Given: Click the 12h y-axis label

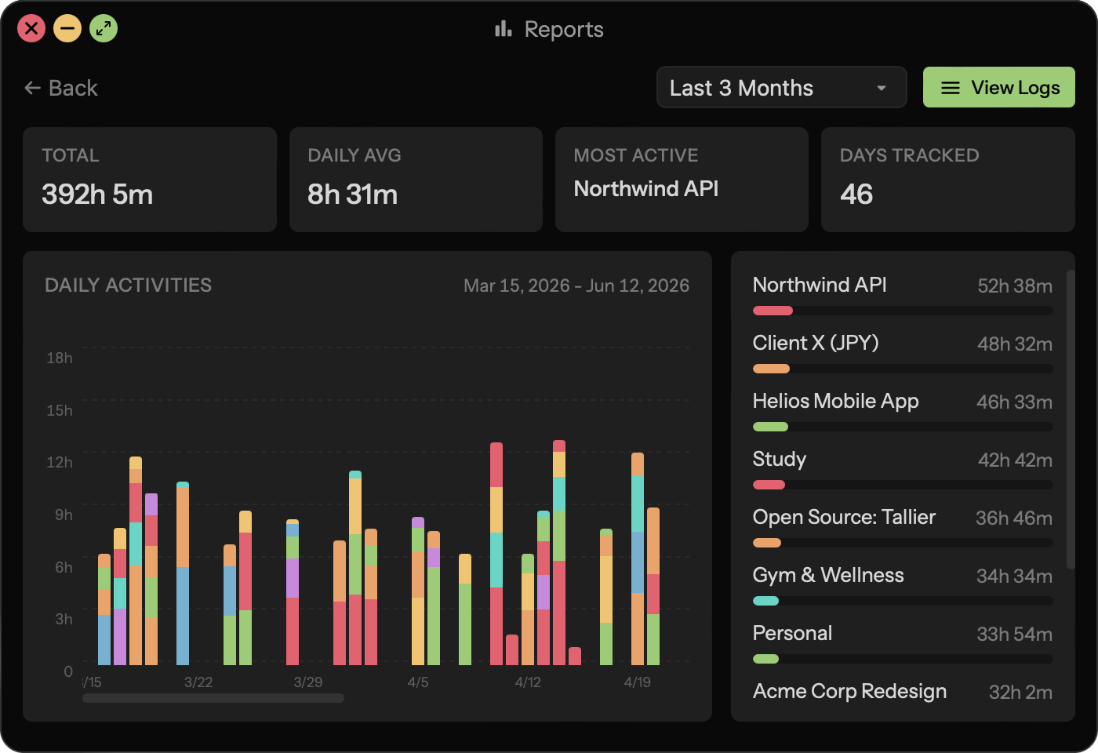Looking at the screenshot, I should [x=60, y=463].
